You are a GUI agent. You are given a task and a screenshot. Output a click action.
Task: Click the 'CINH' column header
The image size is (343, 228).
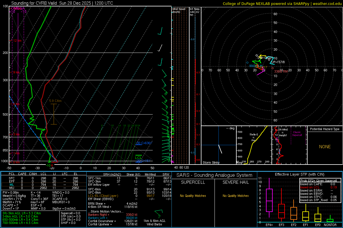[33, 174]
